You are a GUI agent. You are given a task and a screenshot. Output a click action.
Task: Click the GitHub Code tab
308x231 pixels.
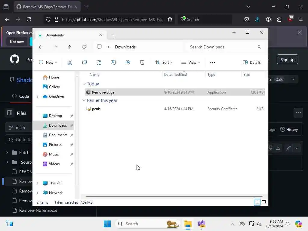[21, 96]
